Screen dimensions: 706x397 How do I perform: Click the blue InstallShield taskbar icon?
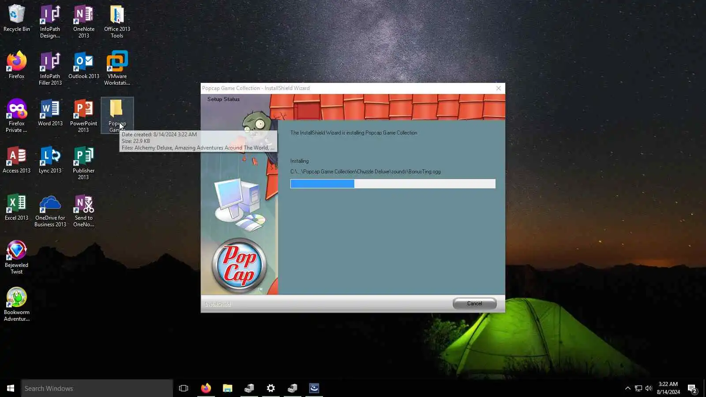pos(314,388)
